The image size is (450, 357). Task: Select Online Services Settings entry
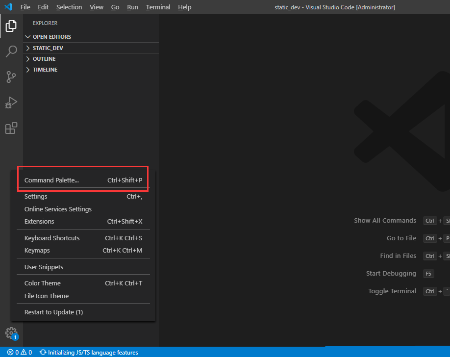pyautogui.click(x=83, y=209)
